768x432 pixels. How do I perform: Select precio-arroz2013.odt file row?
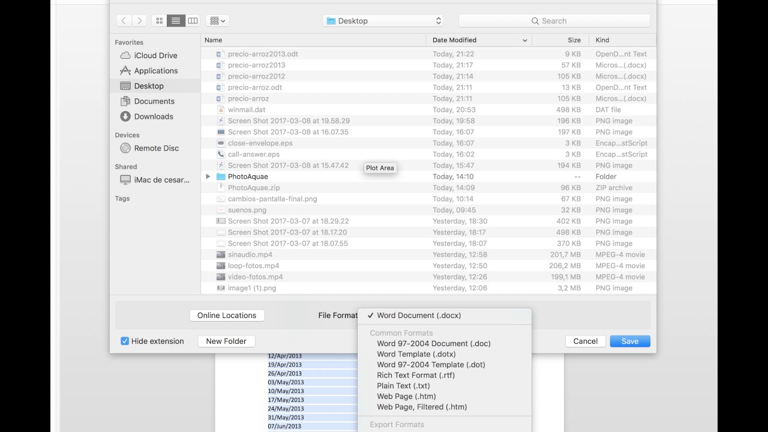coord(428,54)
